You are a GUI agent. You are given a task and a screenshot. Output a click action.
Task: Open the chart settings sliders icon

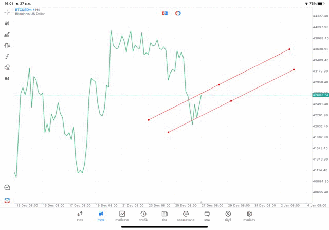[7, 45]
